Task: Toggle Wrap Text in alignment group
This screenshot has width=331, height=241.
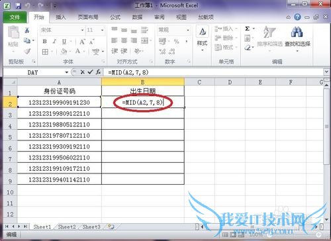Action: pos(144,30)
